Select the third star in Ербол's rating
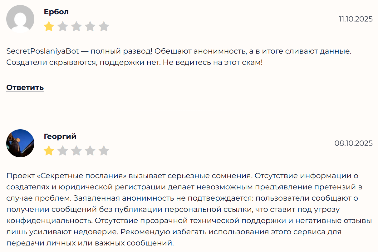Image resolution: width=378 pixels, height=252 pixels. point(76,26)
